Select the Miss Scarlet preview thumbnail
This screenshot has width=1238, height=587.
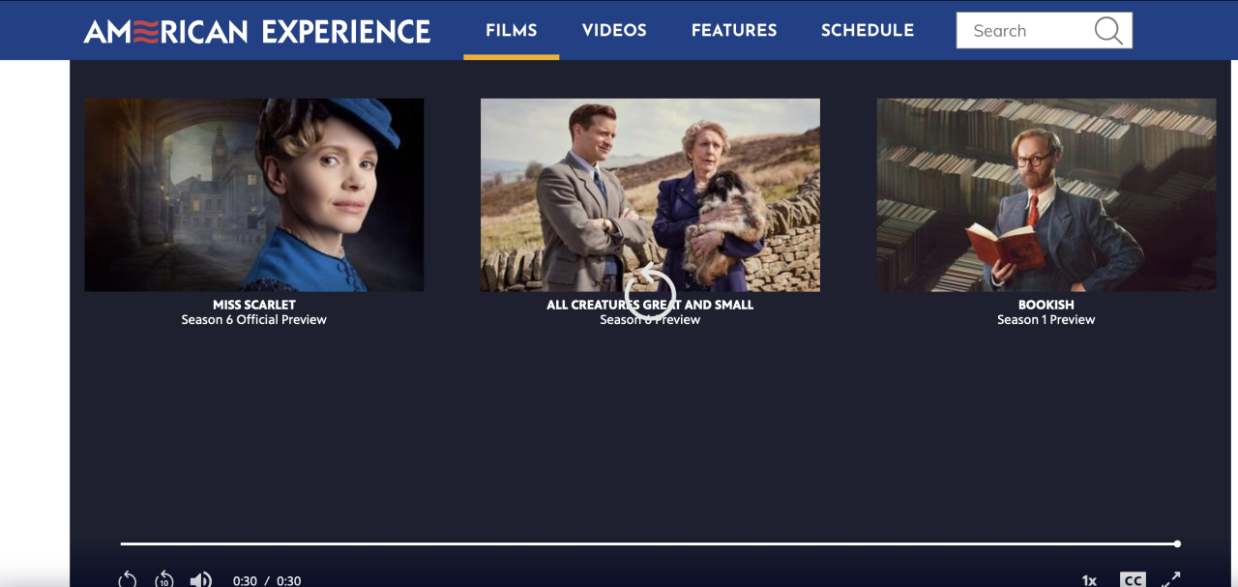[x=254, y=194]
